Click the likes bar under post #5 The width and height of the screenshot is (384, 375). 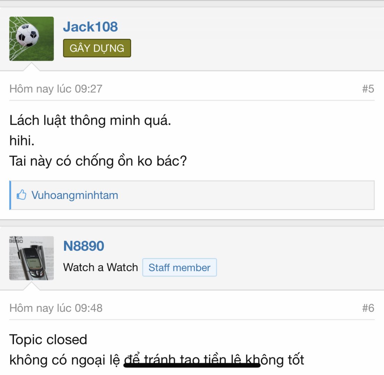[192, 195]
